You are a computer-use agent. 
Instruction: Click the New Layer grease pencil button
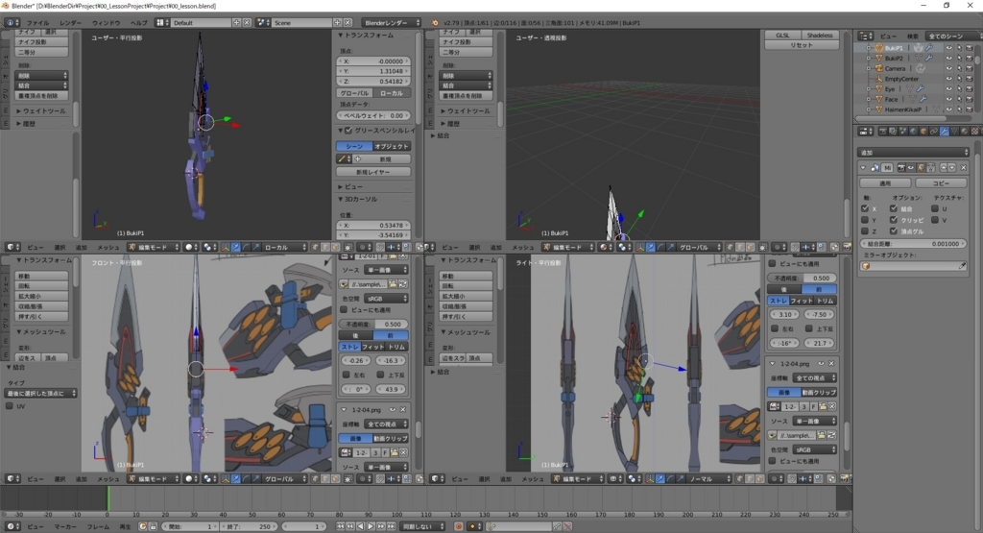(x=373, y=172)
